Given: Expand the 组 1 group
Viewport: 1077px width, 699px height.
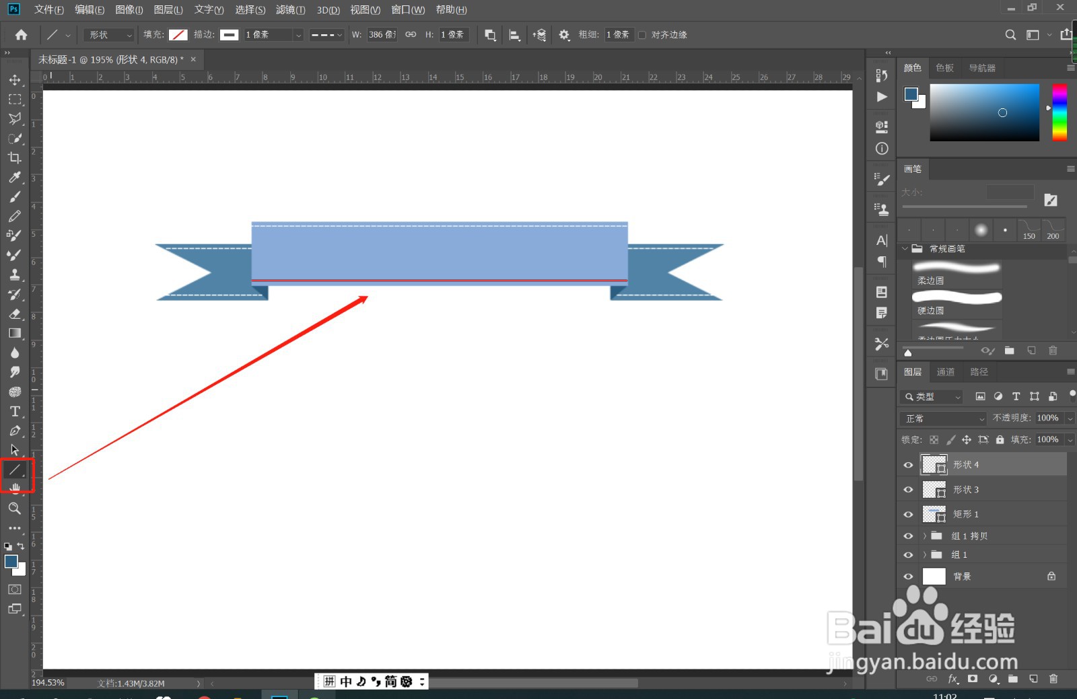Looking at the screenshot, I should pyautogui.click(x=926, y=555).
